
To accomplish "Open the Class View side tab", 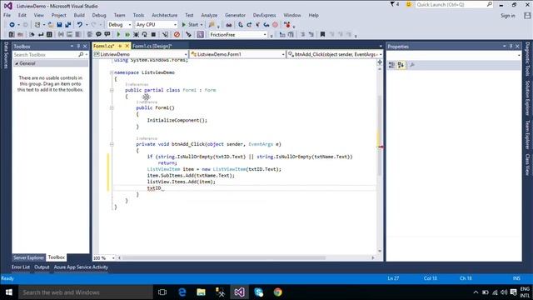I will coord(527,165).
